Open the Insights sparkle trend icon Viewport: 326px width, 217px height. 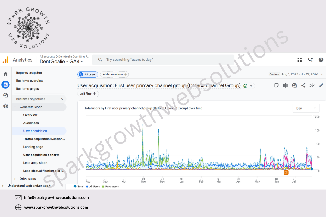click(312, 85)
